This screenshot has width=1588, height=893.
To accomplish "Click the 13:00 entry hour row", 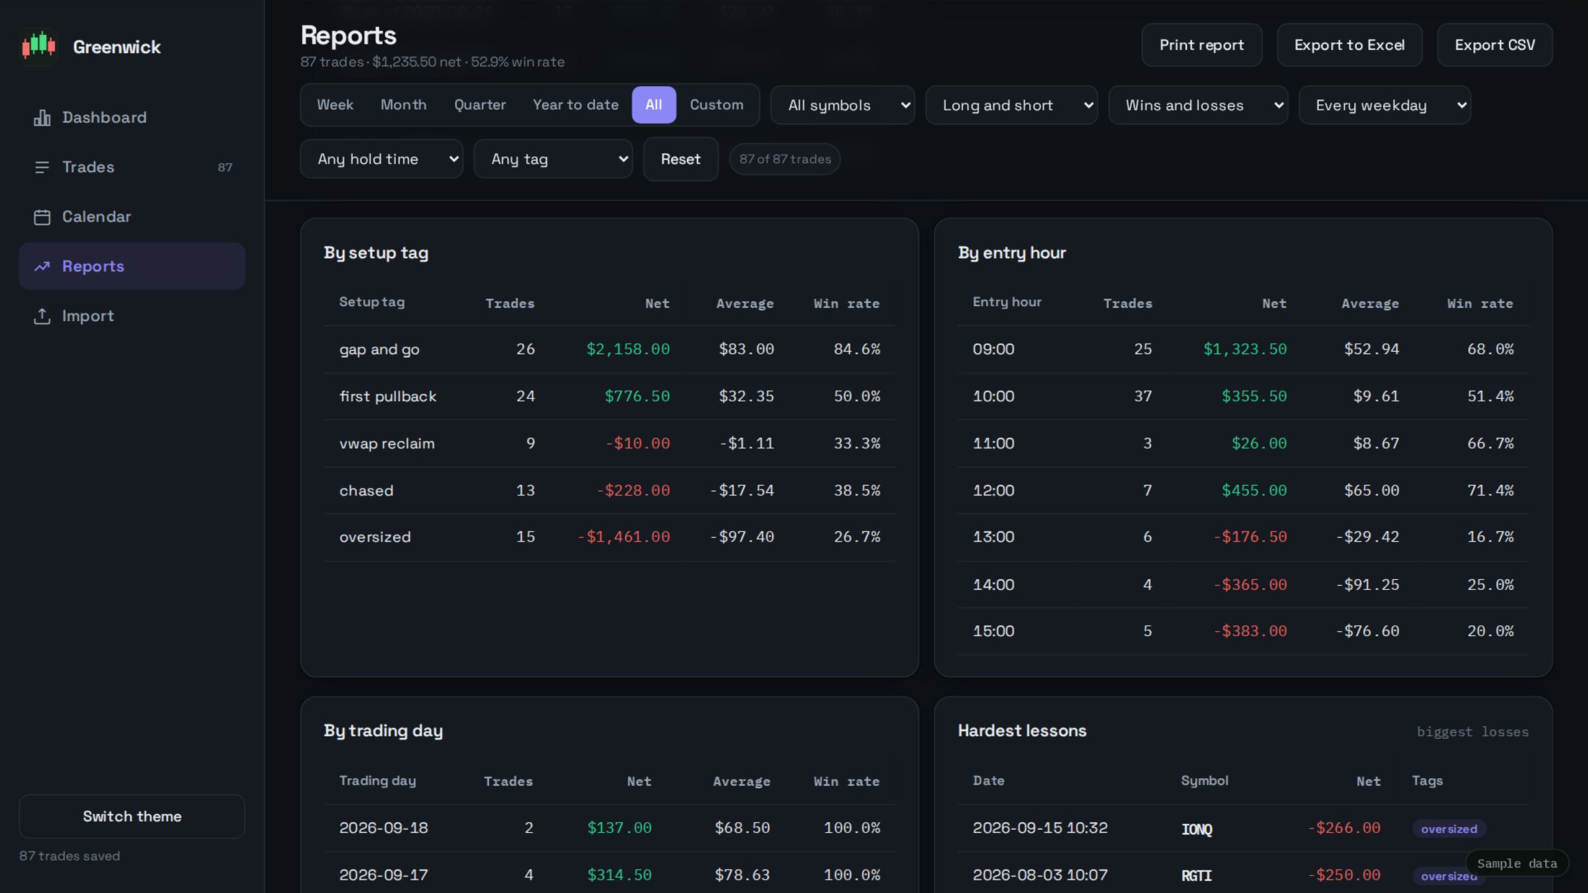I will 1243,537.
